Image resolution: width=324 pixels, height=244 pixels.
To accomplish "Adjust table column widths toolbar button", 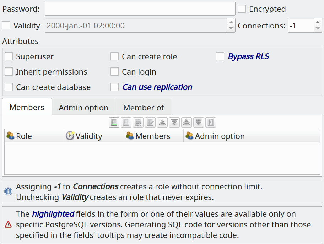I will point(211,122).
